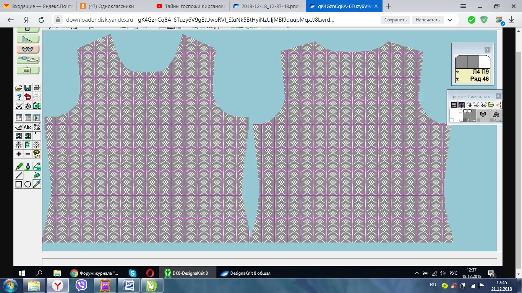Click the plus zoom in icon
The height and width of the screenshot is (293, 522).
19,154
